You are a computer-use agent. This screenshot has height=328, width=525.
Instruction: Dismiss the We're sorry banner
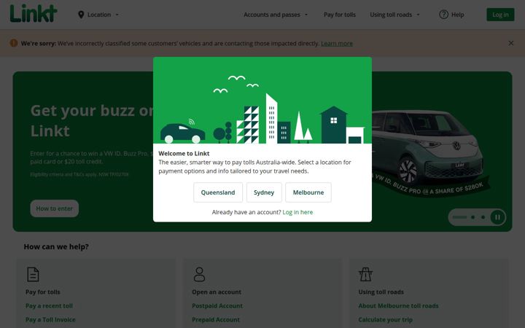coord(510,43)
